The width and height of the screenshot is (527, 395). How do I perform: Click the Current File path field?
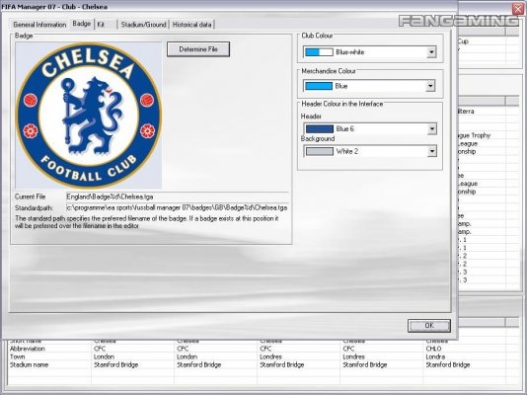(x=178, y=197)
